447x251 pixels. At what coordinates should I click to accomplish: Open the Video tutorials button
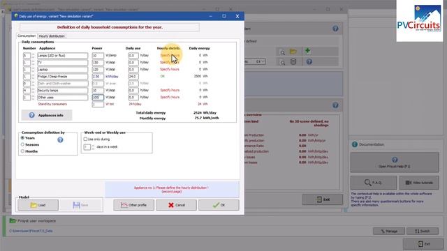coord(419,183)
